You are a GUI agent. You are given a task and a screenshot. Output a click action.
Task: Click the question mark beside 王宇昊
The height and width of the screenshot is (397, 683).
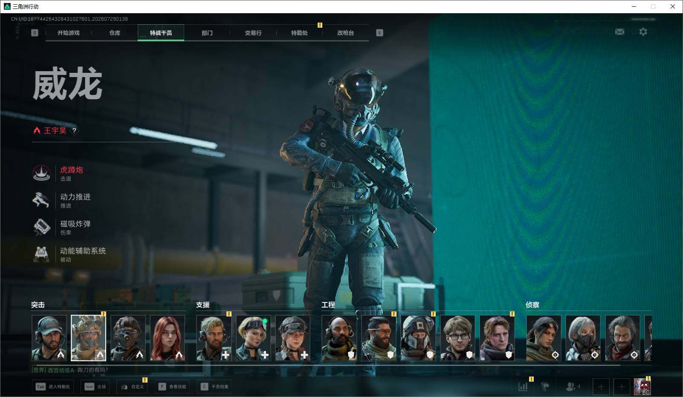pos(74,131)
